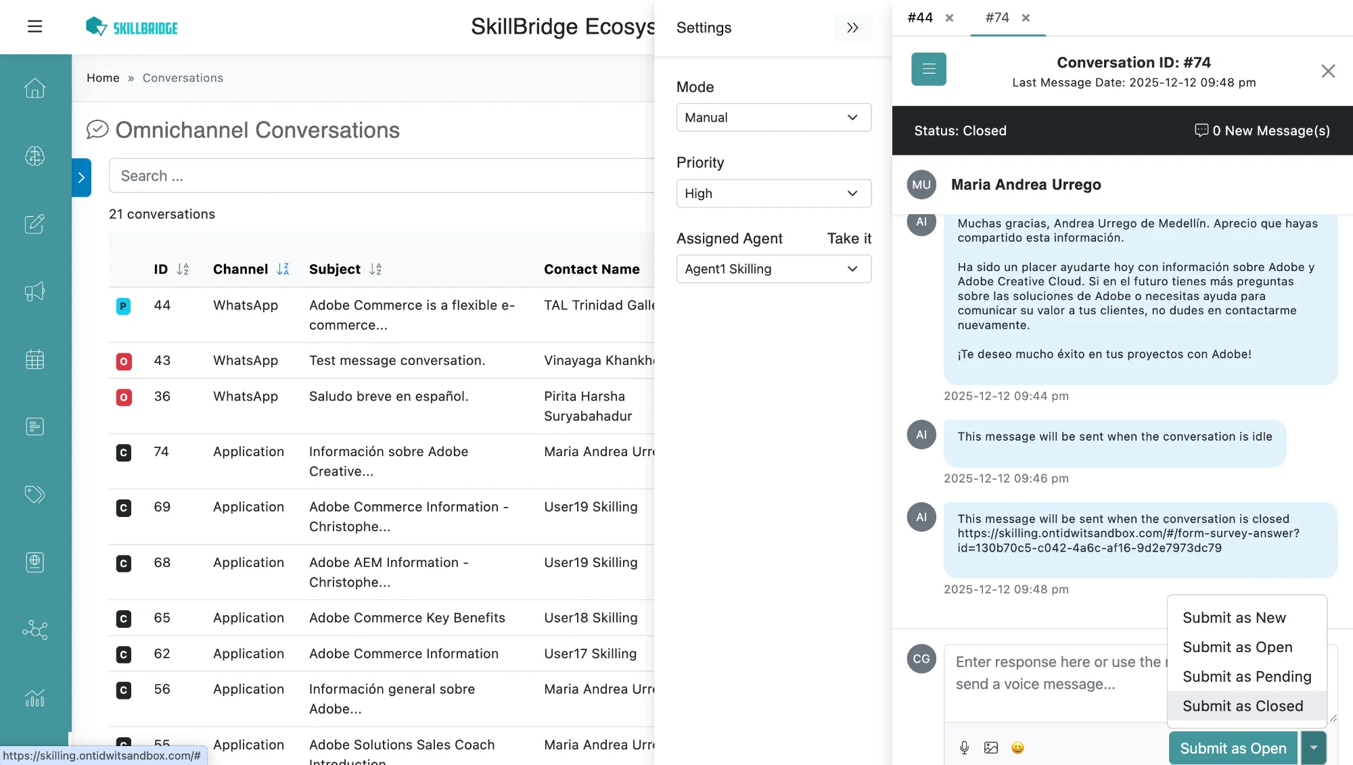Switch to the #44 conversation tab
Viewport: 1353px width, 765px height.
tap(920, 18)
